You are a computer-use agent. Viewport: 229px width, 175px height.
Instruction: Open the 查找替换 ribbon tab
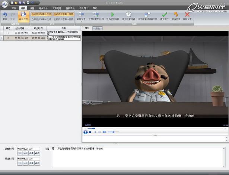click(70, 8)
